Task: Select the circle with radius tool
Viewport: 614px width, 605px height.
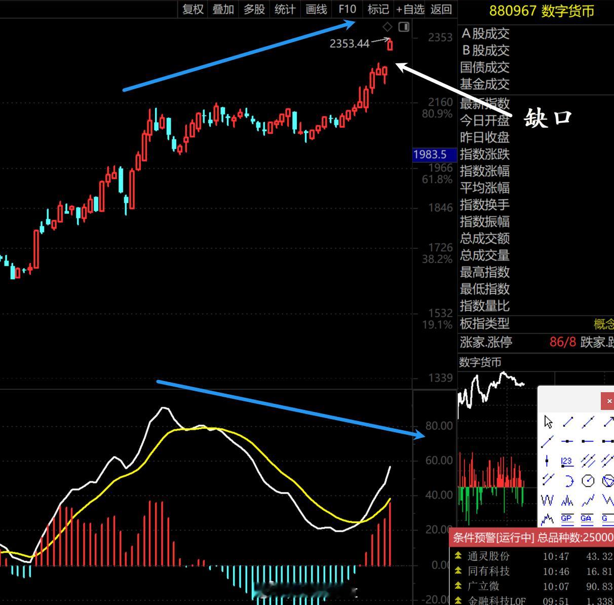Action: tap(588, 480)
